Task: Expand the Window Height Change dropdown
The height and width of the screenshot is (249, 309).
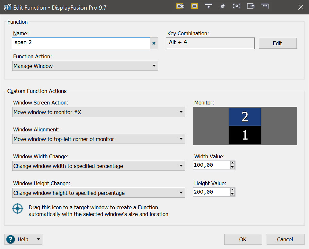Action: [x=99, y=193]
